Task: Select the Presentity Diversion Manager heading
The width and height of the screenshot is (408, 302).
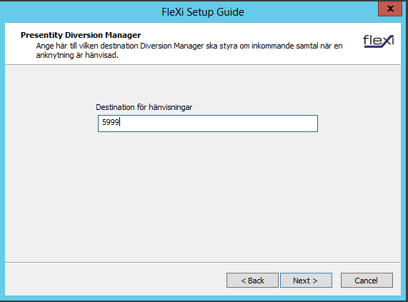Action: pyautogui.click(x=81, y=35)
